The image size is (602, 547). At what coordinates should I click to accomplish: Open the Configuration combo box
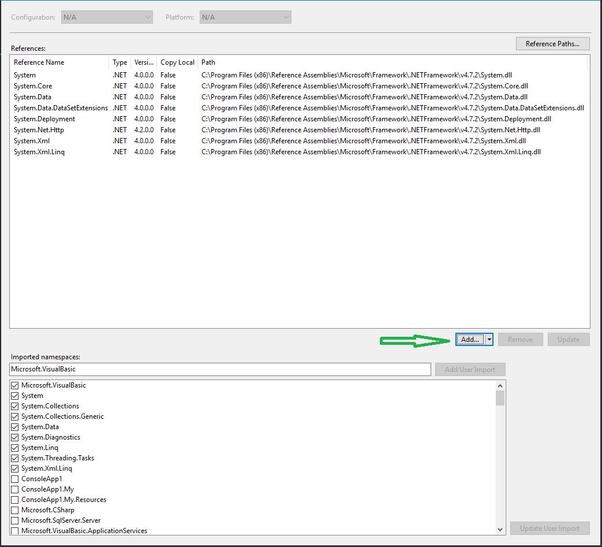point(107,17)
